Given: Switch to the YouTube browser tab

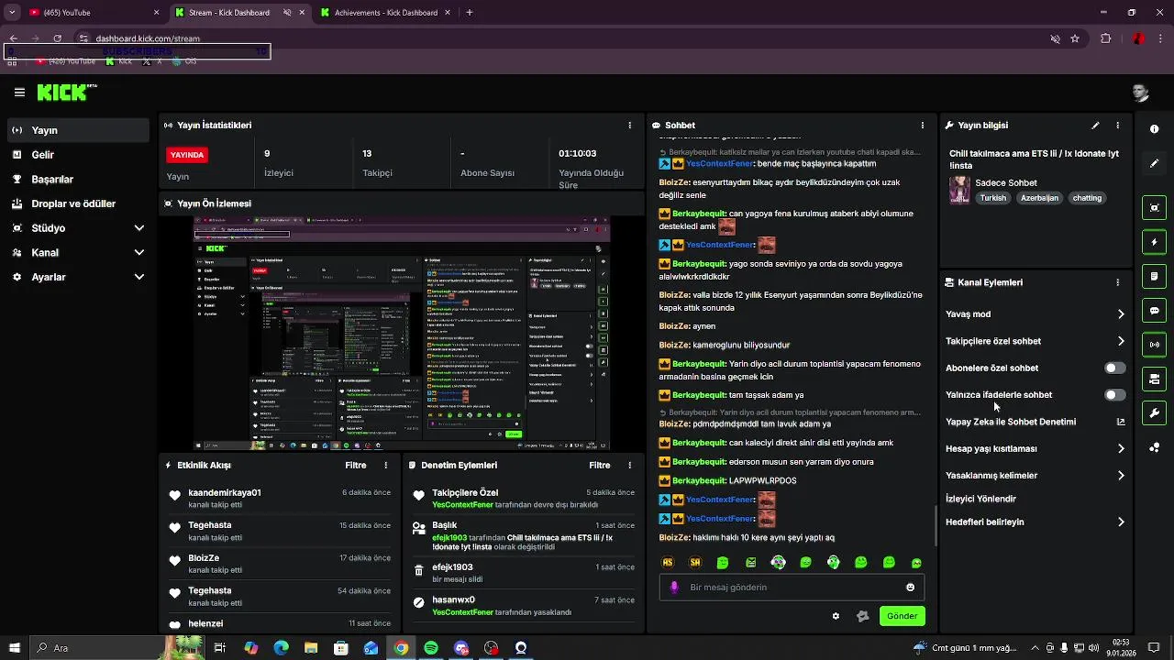Looking at the screenshot, I should pos(93,13).
